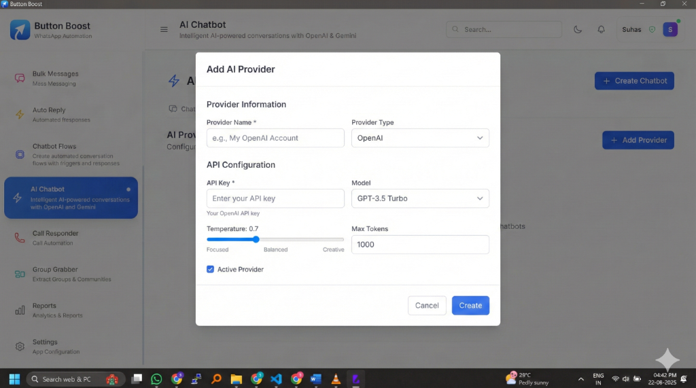Open Visual Studio Code from the taskbar
The width and height of the screenshot is (696, 388).
[276, 379]
